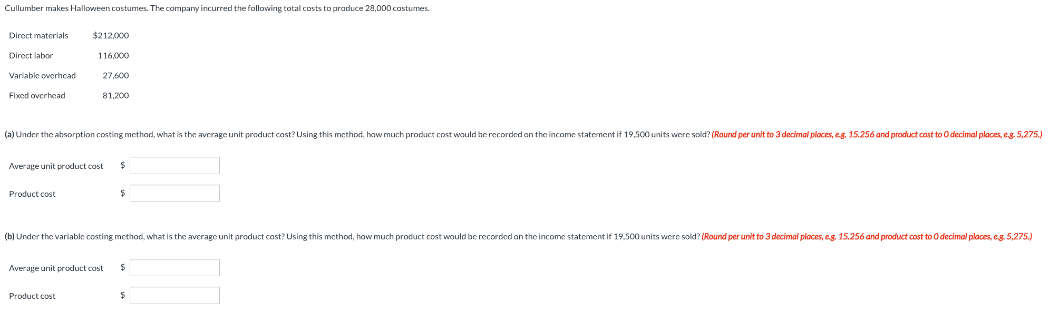Viewport: 1059px width, 323px height.
Task: Select the dollar sign beside variable product cost
Action: click(122, 295)
